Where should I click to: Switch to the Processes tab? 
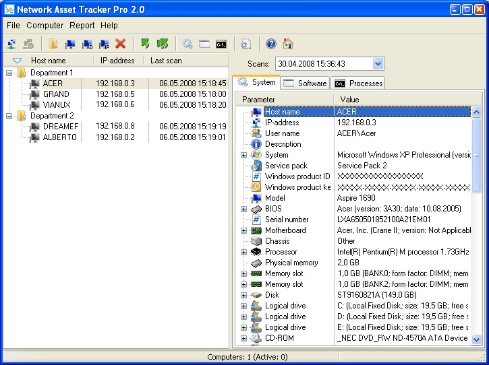click(x=357, y=83)
